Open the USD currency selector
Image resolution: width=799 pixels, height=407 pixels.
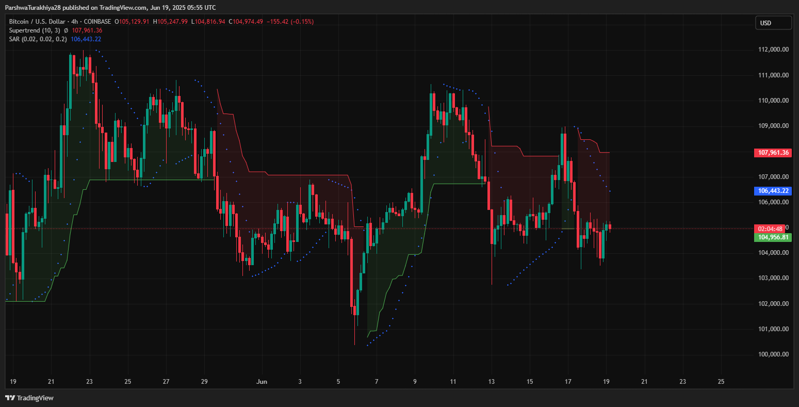click(x=773, y=23)
